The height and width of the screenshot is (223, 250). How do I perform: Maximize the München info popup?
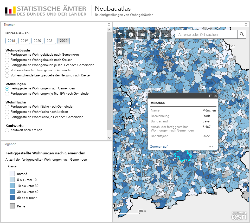click(x=211, y=96)
